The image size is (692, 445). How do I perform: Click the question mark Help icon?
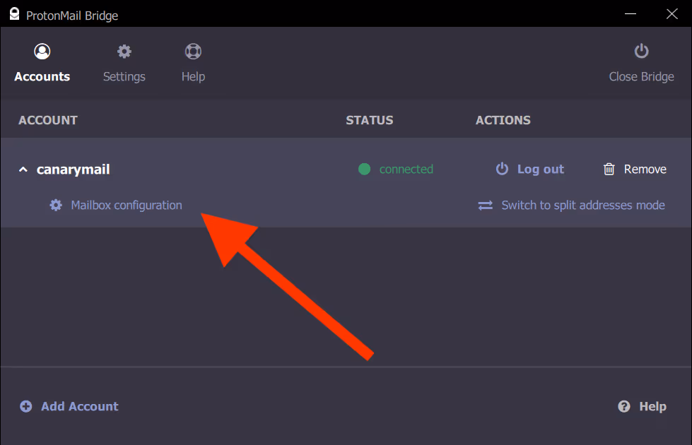pos(624,406)
